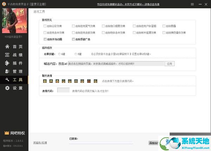Select the X键 radio button

[x=76, y=54]
